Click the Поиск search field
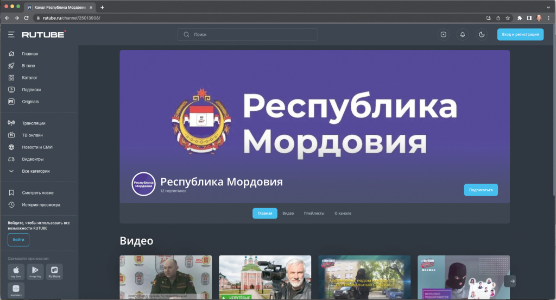The height and width of the screenshot is (300, 556). (x=248, y=34)
